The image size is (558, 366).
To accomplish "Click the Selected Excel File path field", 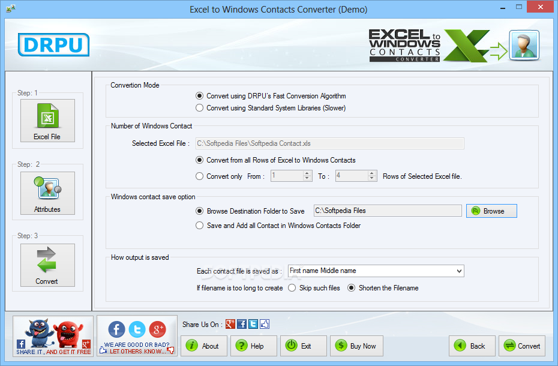I will 329,143.
